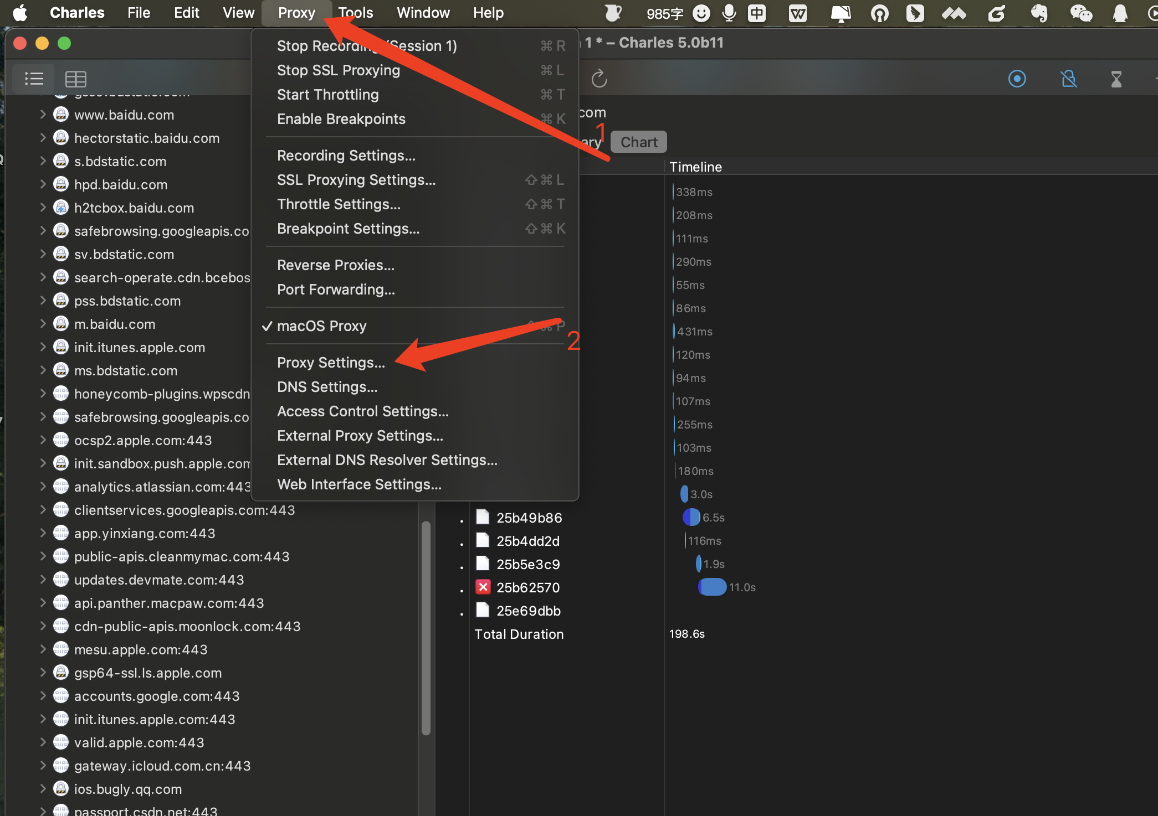Click the 985字 word count item in the menu bar
The height and width of the screenshot is (816, 1158).
(x=664, y=13)
